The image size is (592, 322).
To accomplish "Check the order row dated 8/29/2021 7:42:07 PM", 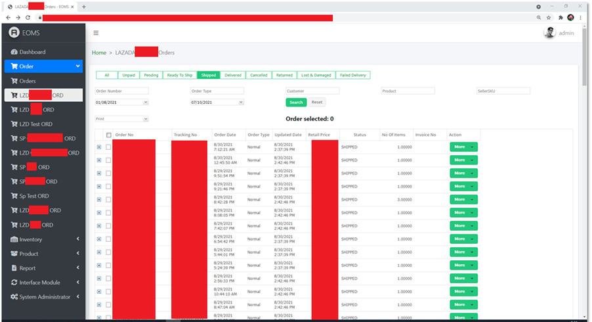I will click(108, 226).
